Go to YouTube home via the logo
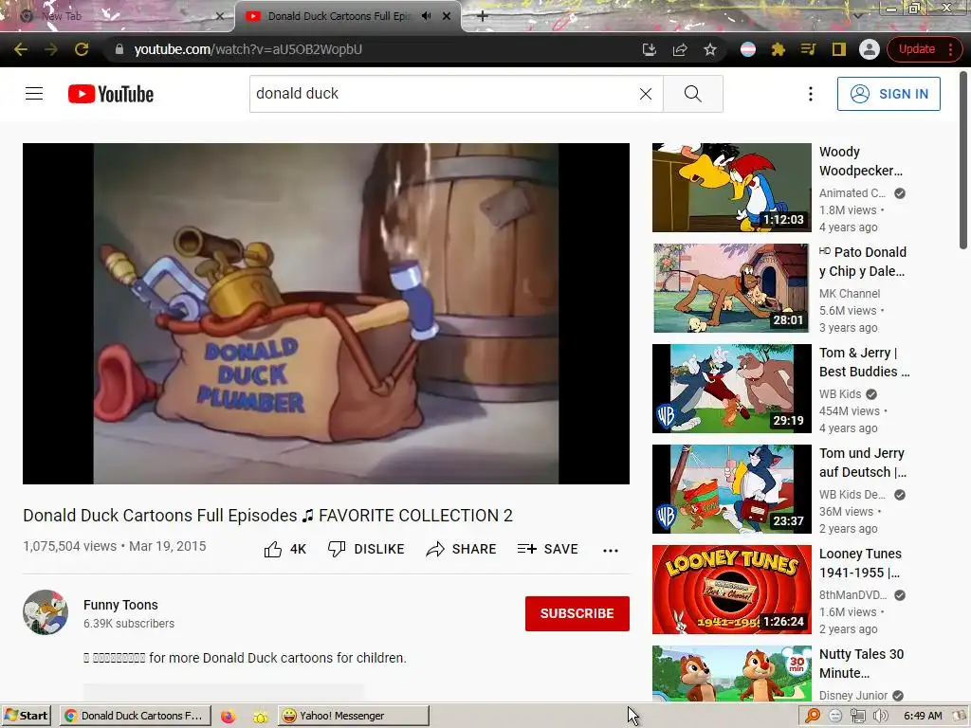971x728 pixels. 111,94
